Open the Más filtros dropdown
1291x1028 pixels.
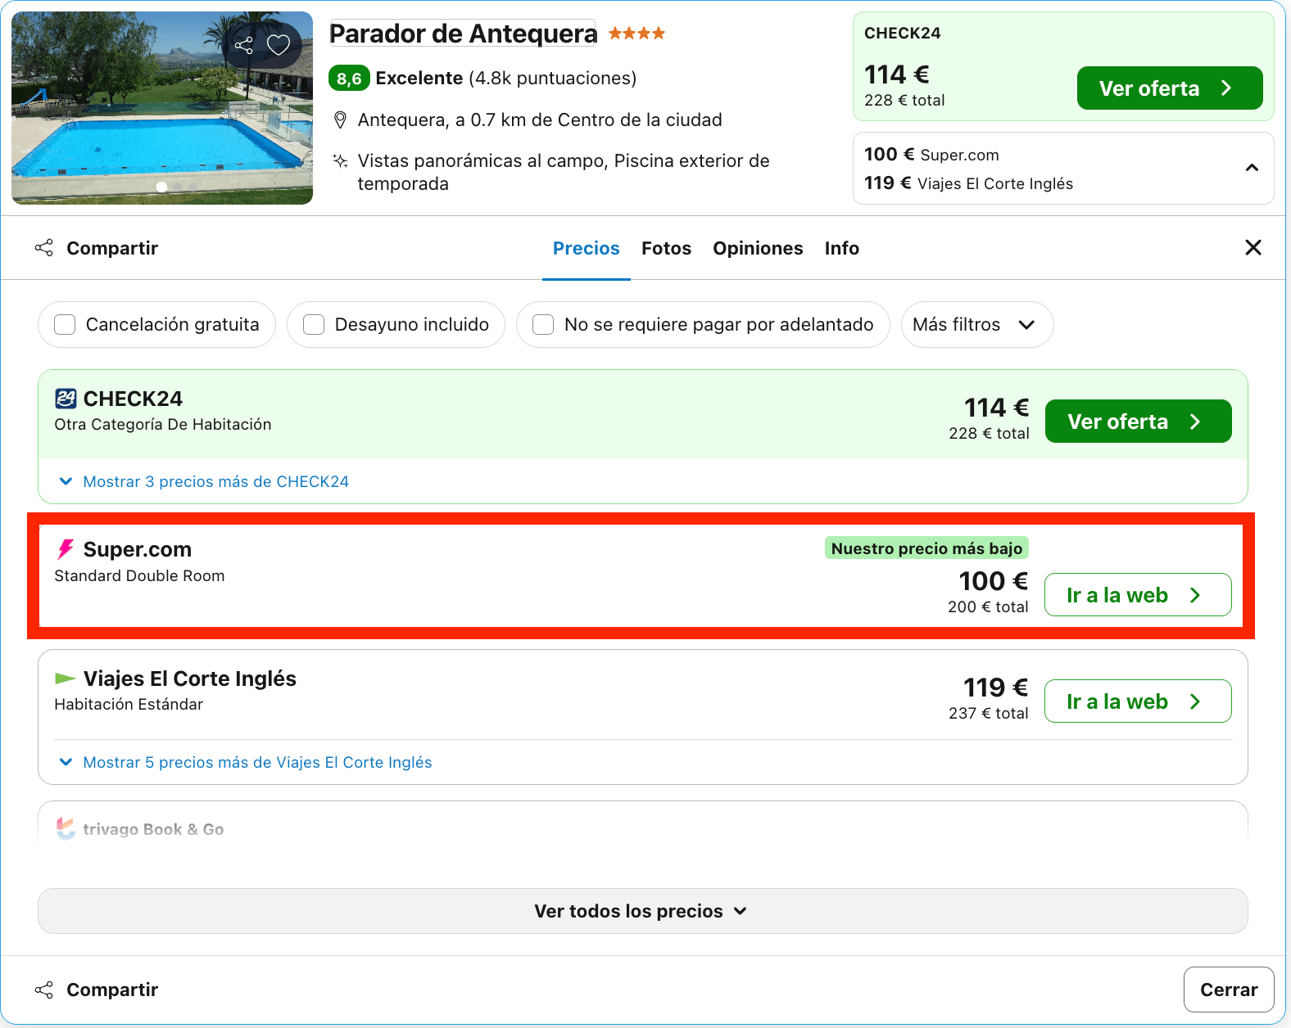pos(976,324)
